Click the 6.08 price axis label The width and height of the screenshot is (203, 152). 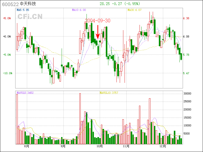[x=186, y=36]
